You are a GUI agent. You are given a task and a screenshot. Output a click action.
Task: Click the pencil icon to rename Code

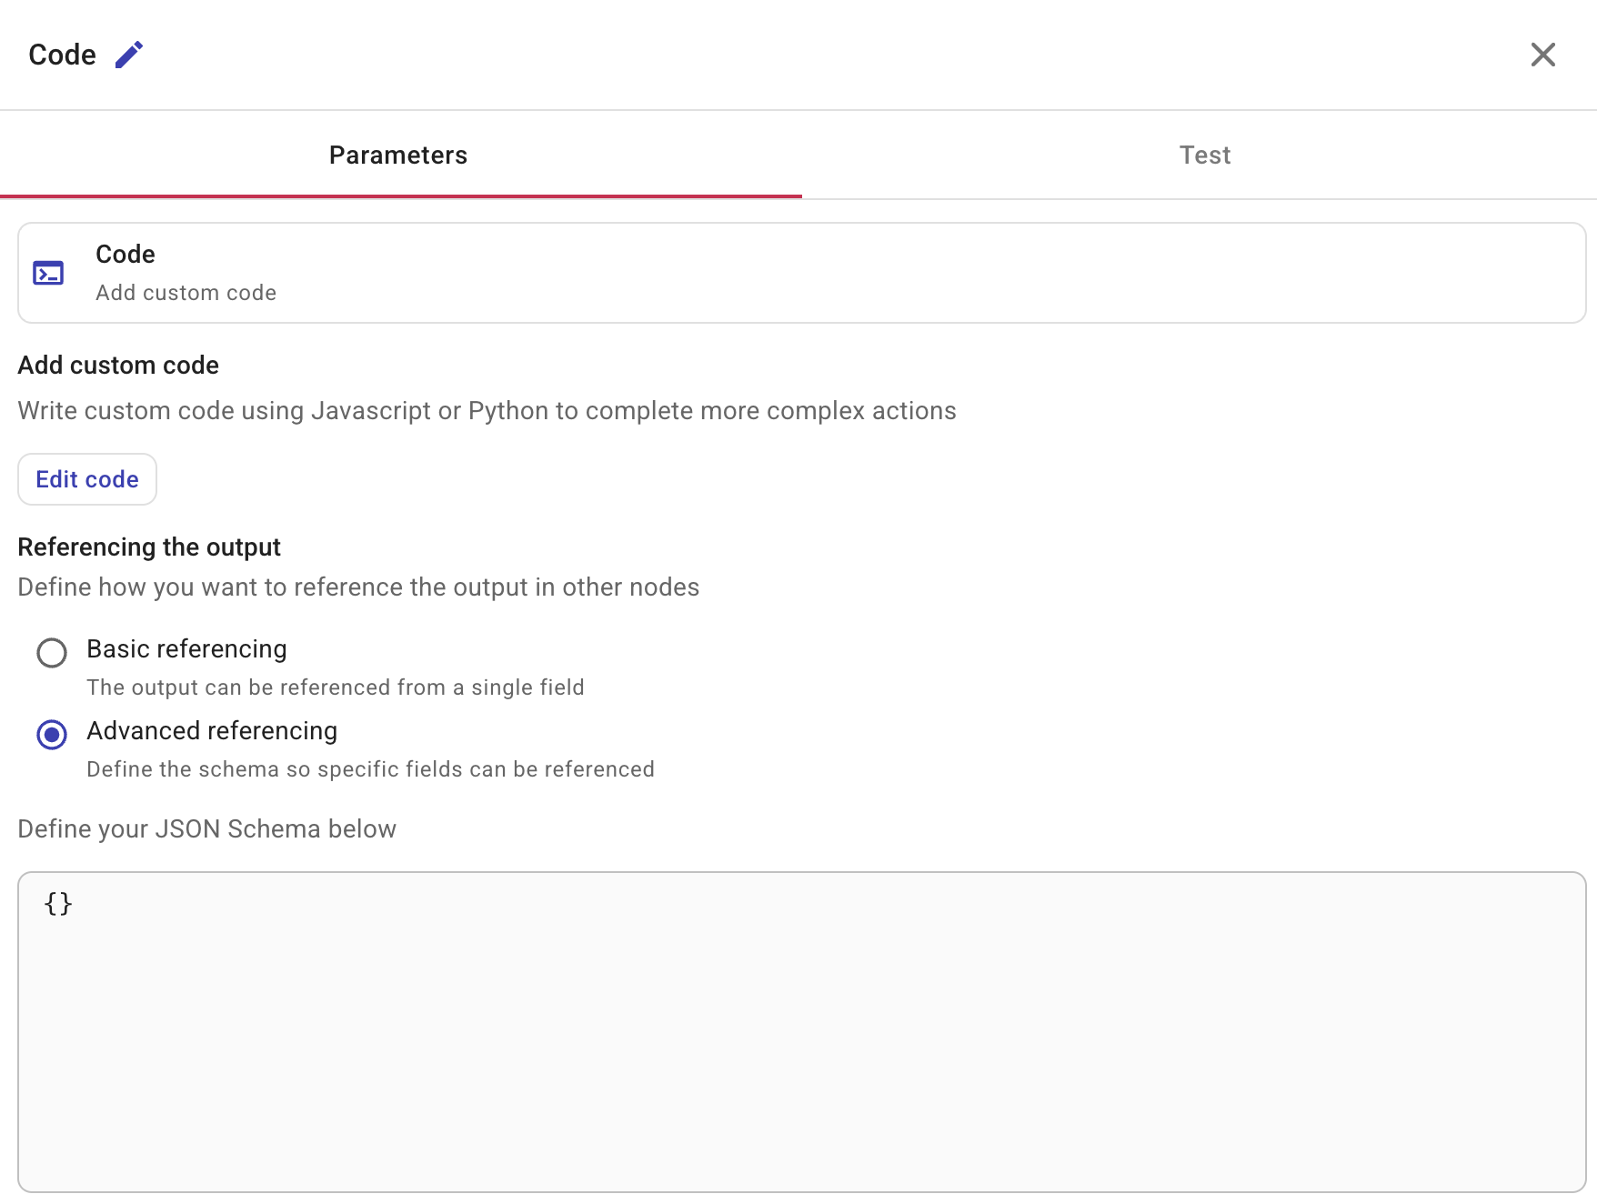tap(129, 55)
